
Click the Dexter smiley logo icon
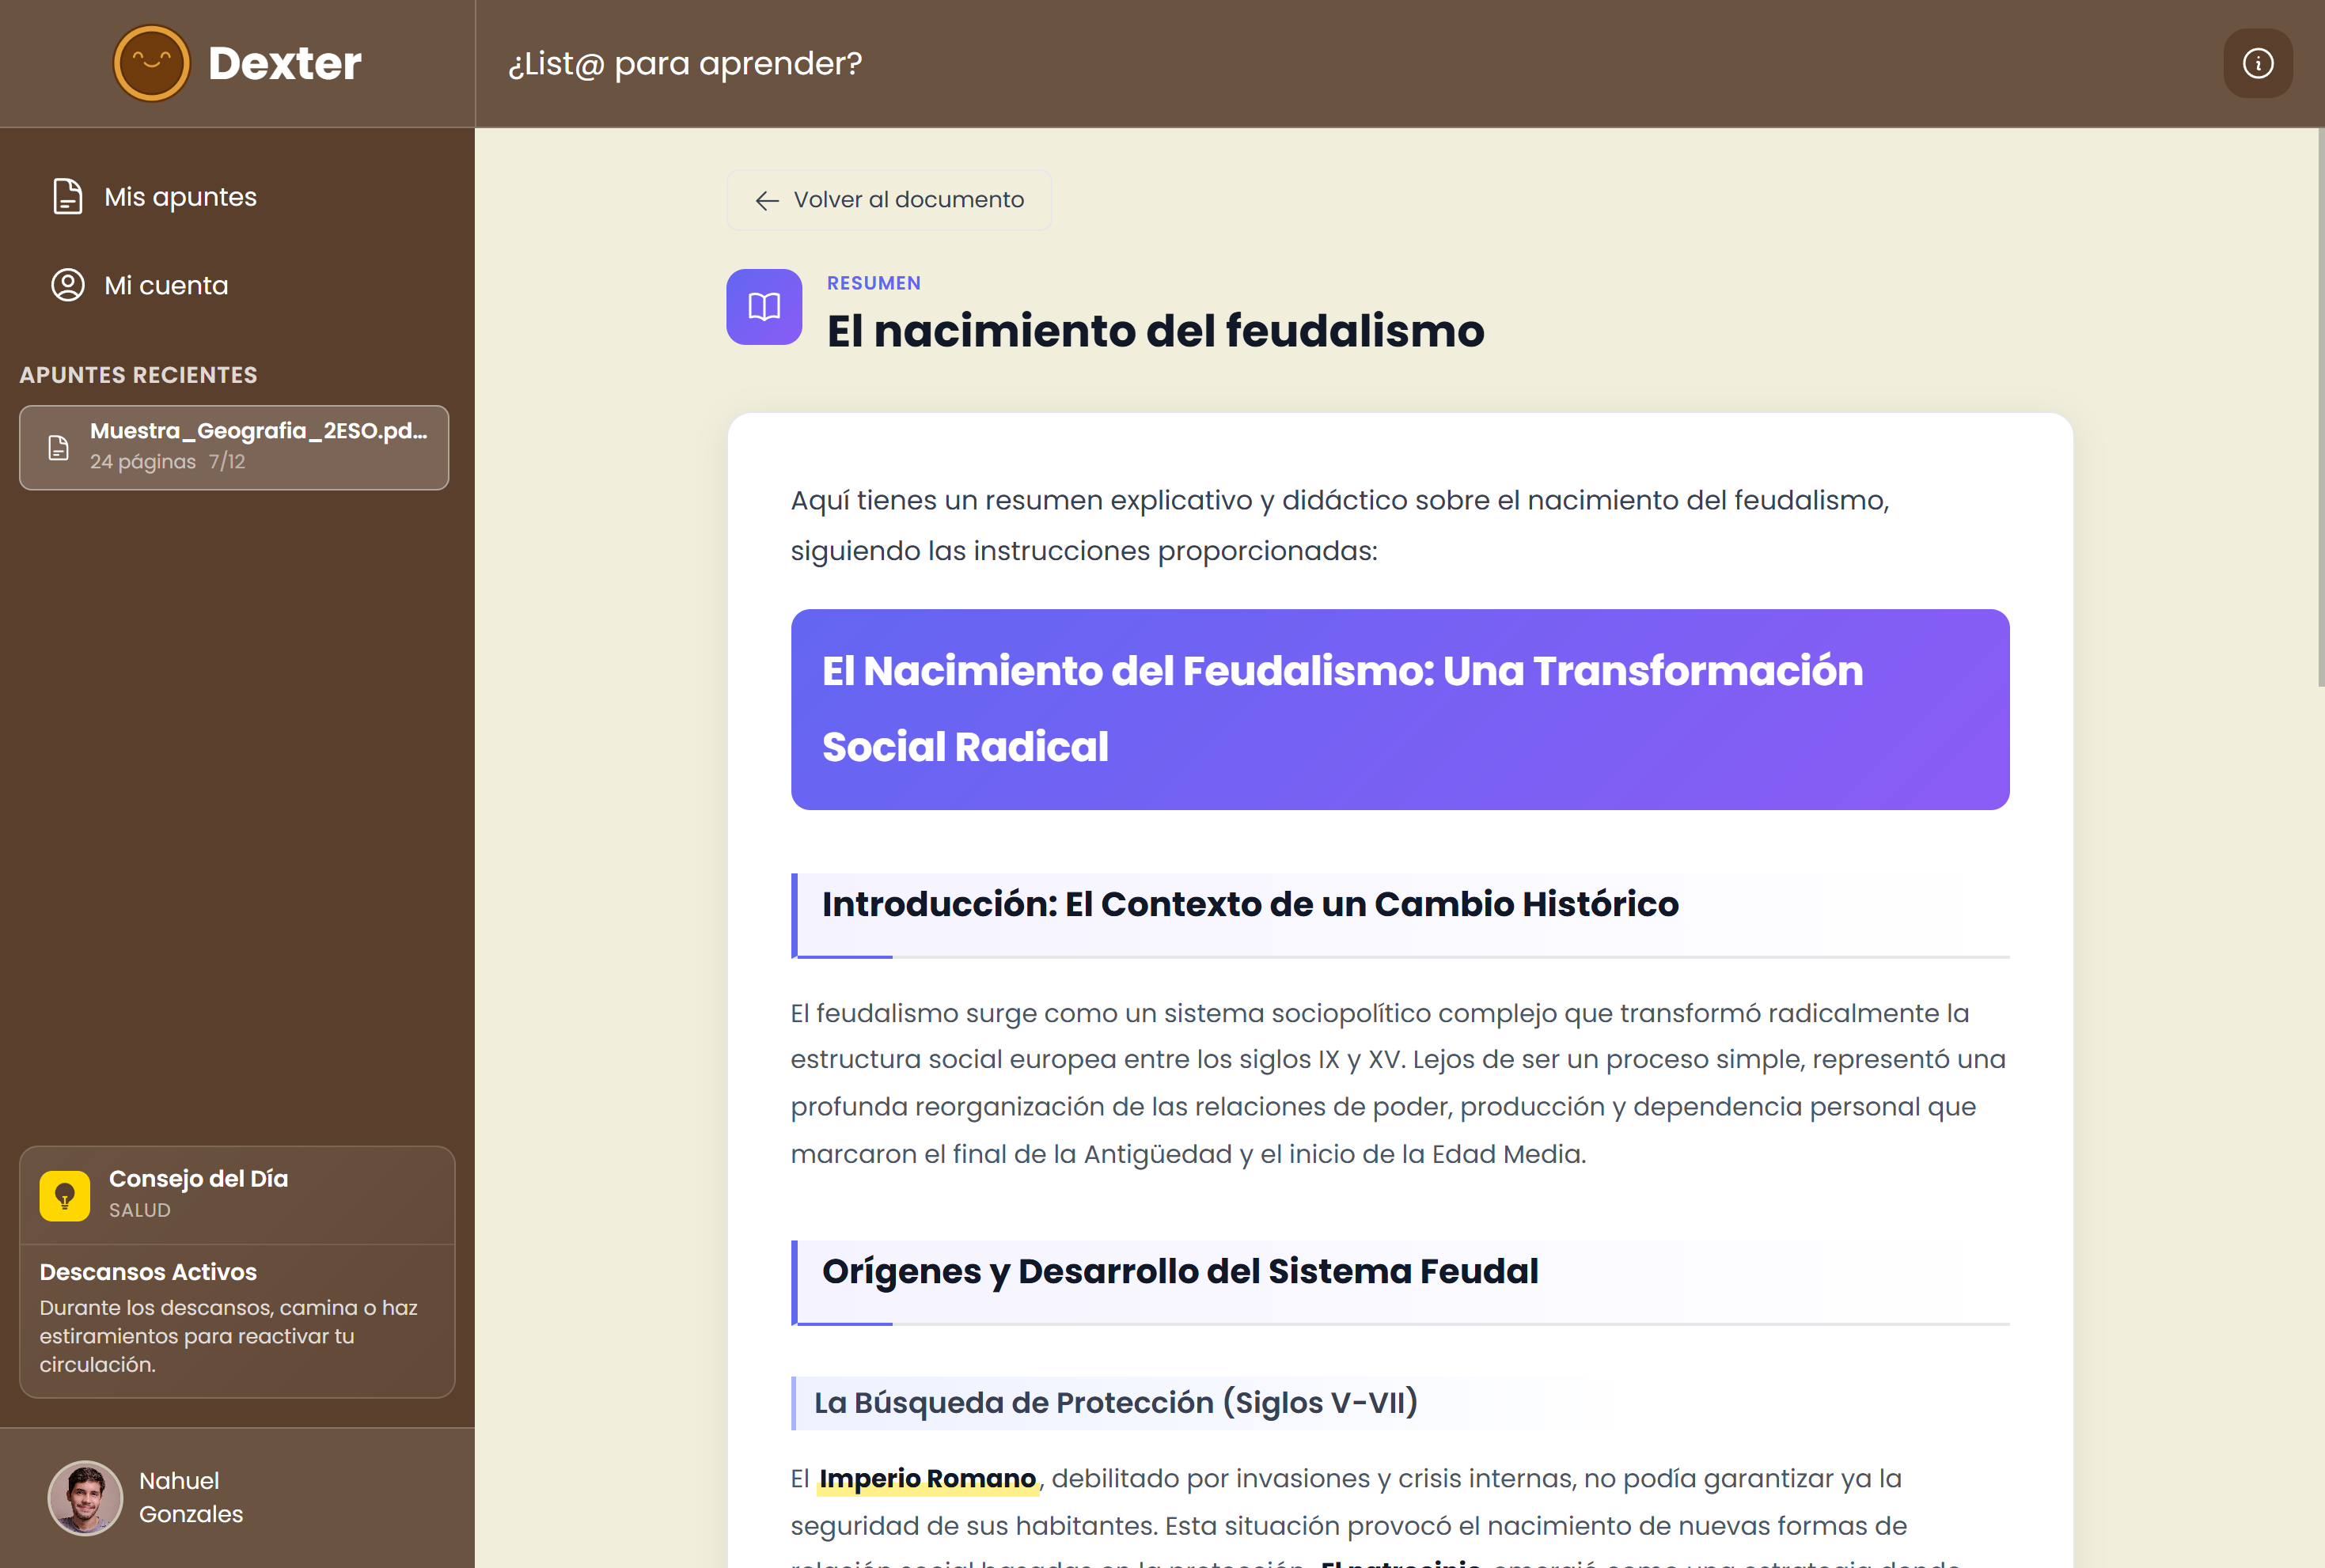click(x=151, y=62)
